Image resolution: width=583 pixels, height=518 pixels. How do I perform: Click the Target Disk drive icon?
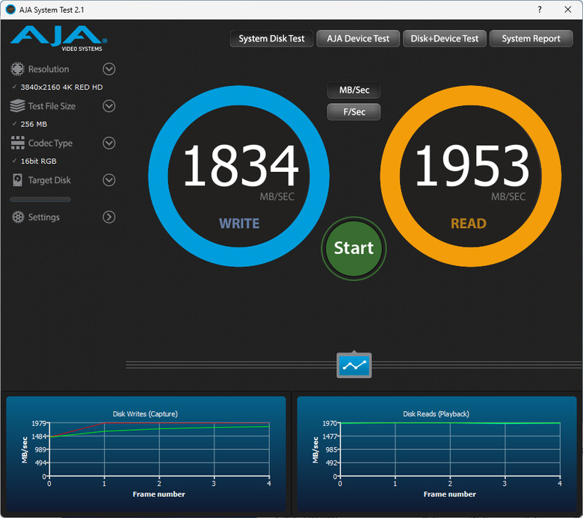pos(17,180)
